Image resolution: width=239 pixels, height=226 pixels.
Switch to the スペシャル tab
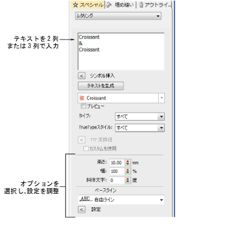pos(88,5)
